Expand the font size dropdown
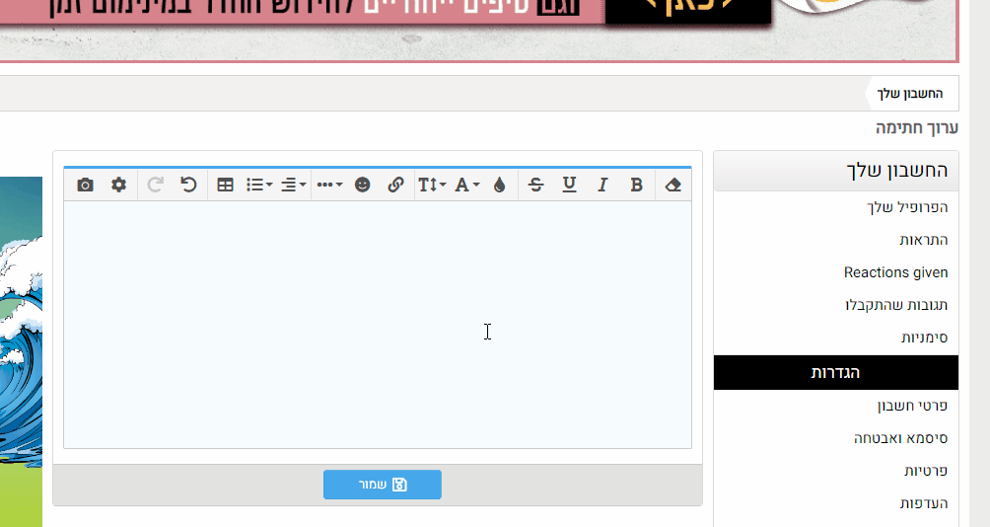 432,185
